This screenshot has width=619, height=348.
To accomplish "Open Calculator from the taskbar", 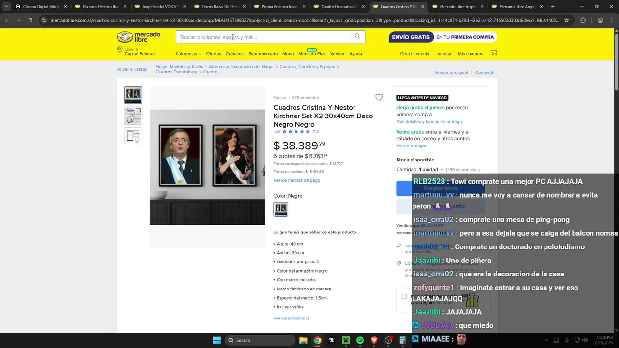I will pos(402,340).
